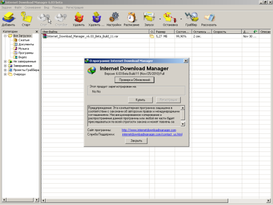The image size is (273, 205).
Task: Click the category panel scroll-left arrow
Action: [x=4, y=200]
